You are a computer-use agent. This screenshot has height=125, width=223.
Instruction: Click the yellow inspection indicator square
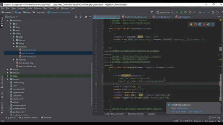[x=221, y=20]
